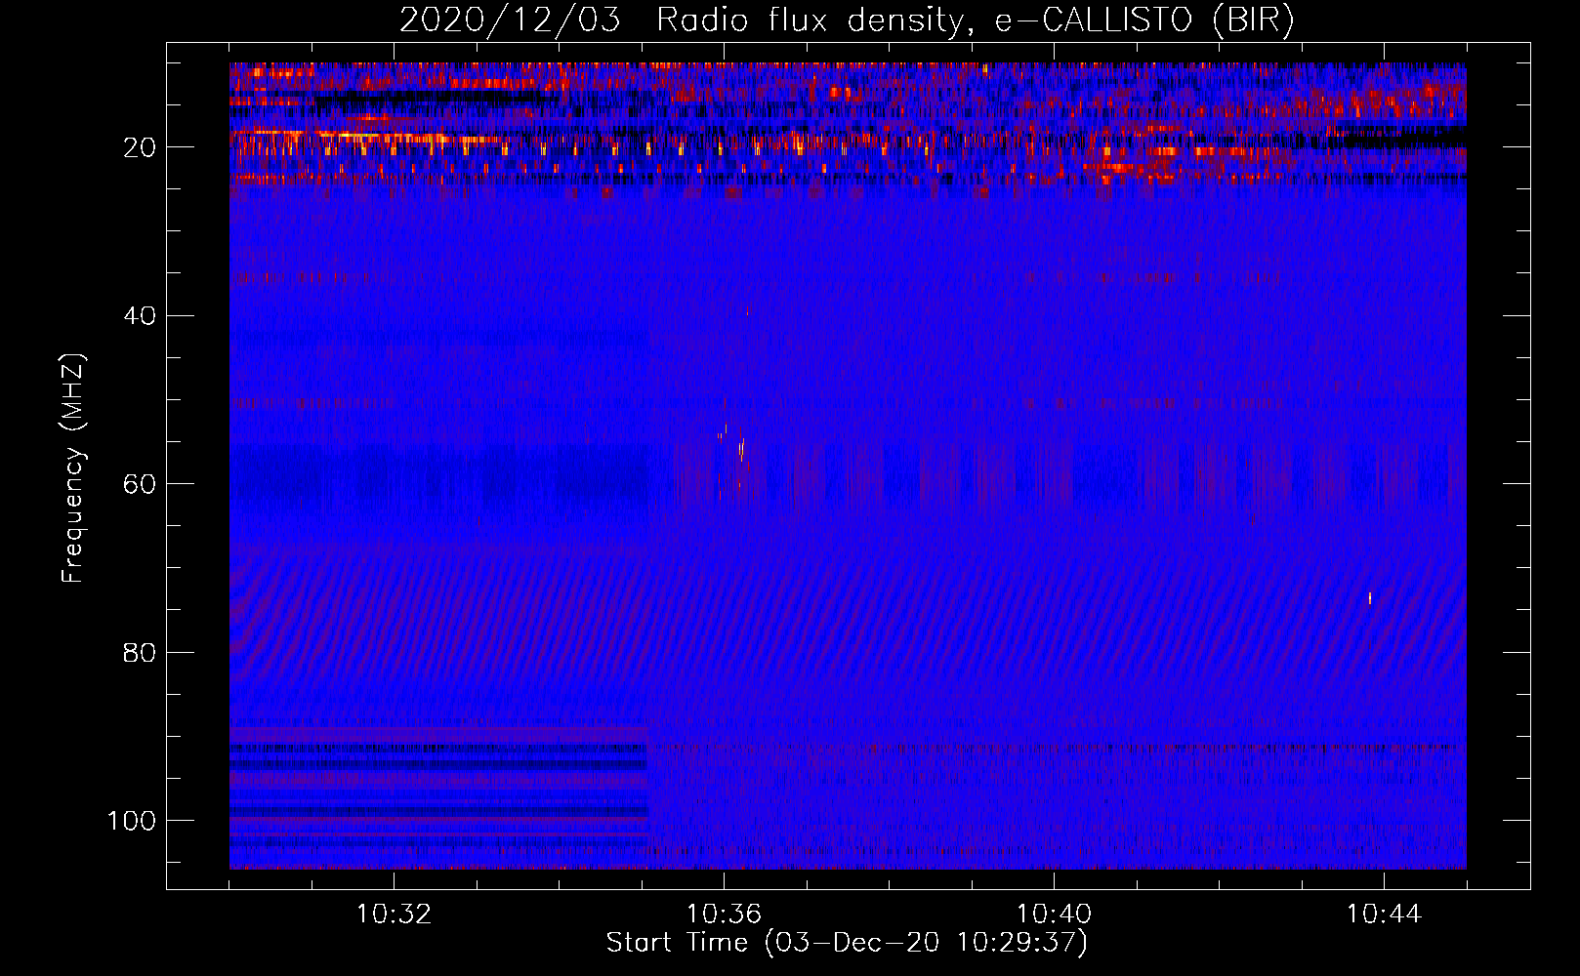
Task: Click the yellow spot near 10:44 at 73 MHz
Action: [1370, 598]
